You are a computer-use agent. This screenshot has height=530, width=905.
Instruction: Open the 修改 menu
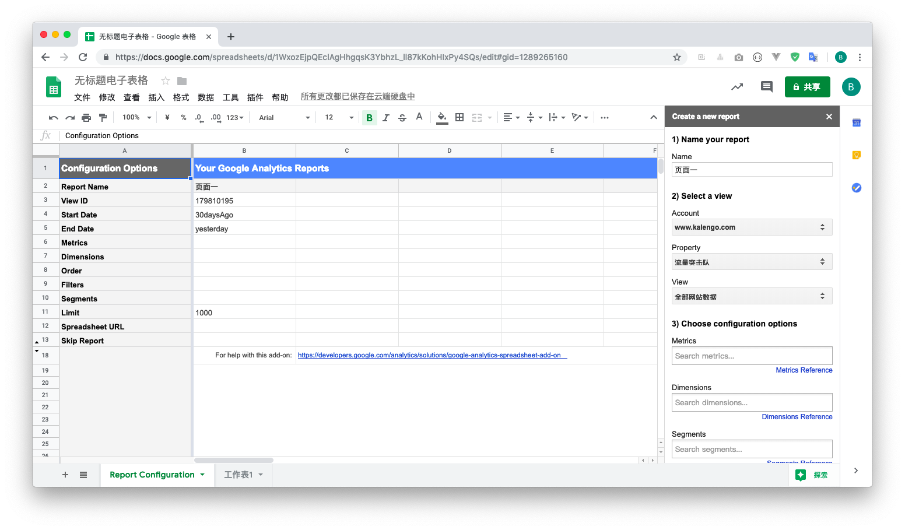(107, 97)
